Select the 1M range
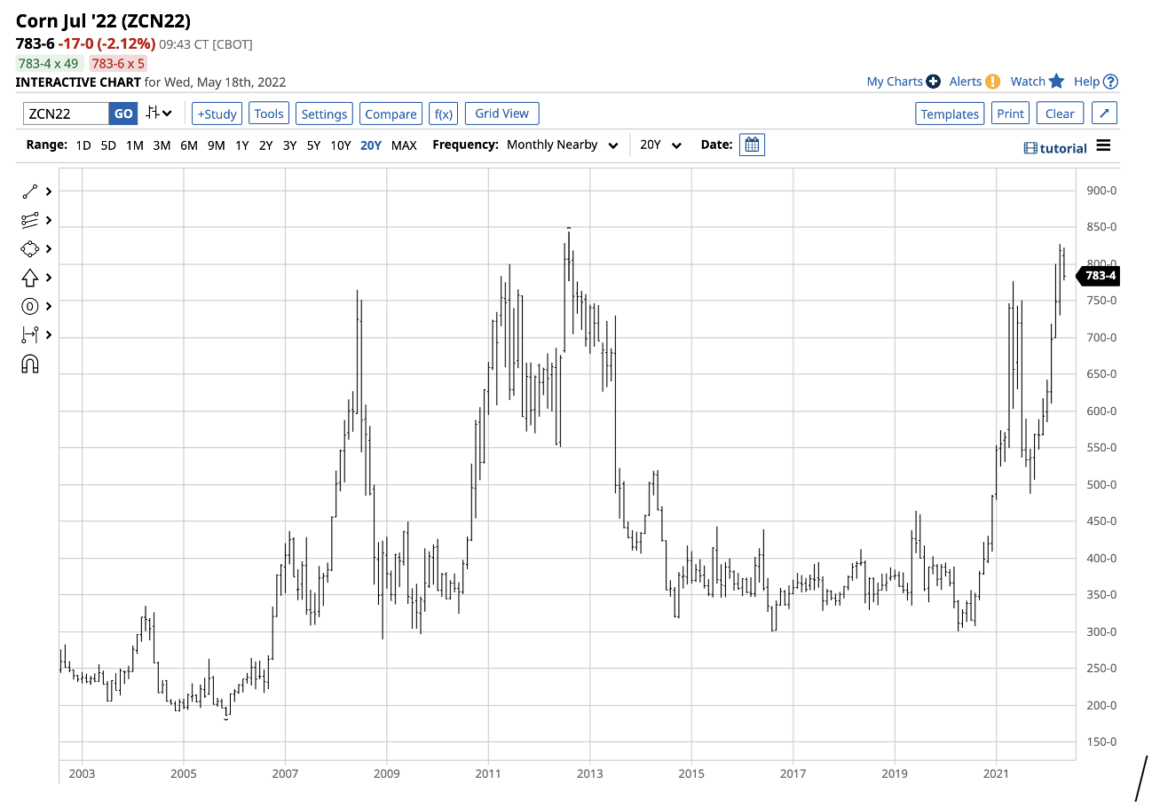The height and width of the screenshot is (807, 1152). (134, 145)
